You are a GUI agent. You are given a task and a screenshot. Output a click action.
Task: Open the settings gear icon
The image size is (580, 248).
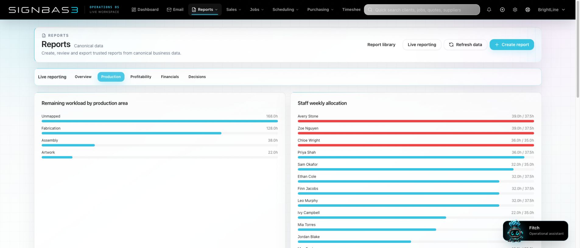click(x=515, y=10)
